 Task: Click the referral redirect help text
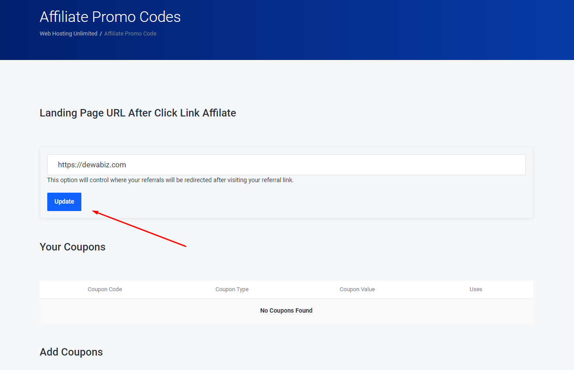(x=170, y=180)
